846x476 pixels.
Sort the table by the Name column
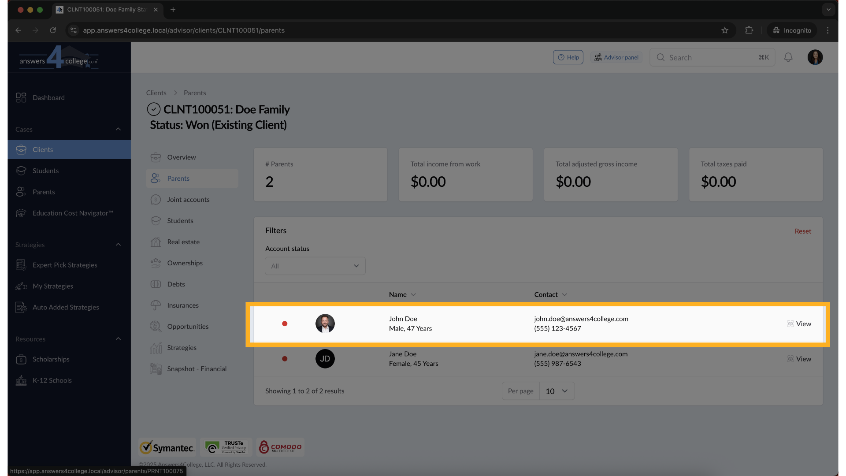tap(402, 294)
